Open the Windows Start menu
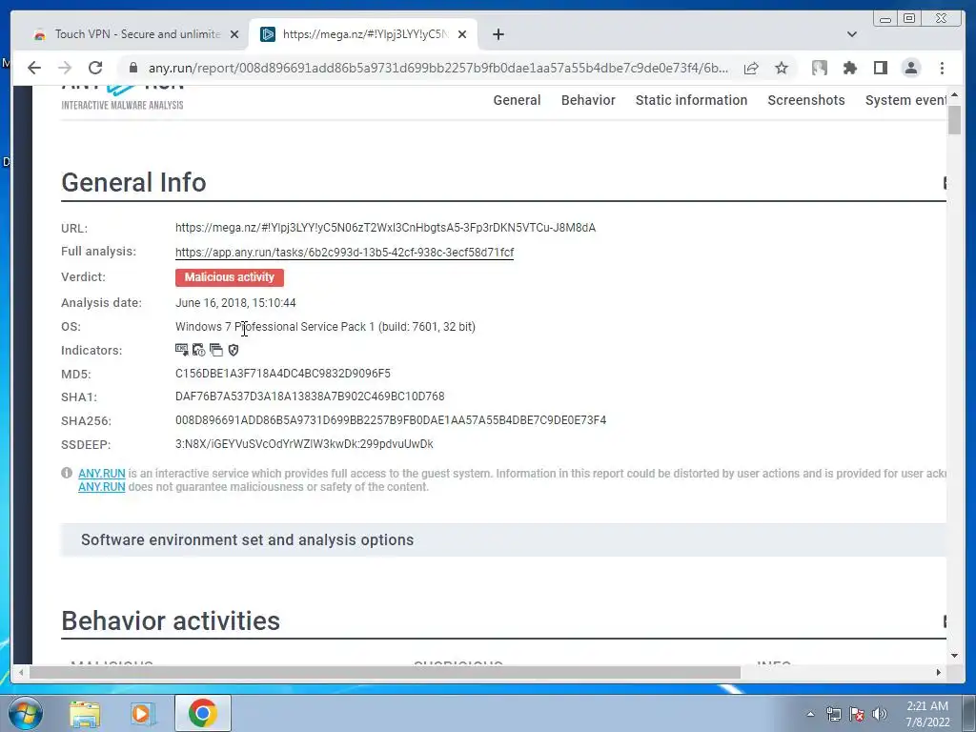This screenshot has height=732, width=976. click(x=26, y=713)
